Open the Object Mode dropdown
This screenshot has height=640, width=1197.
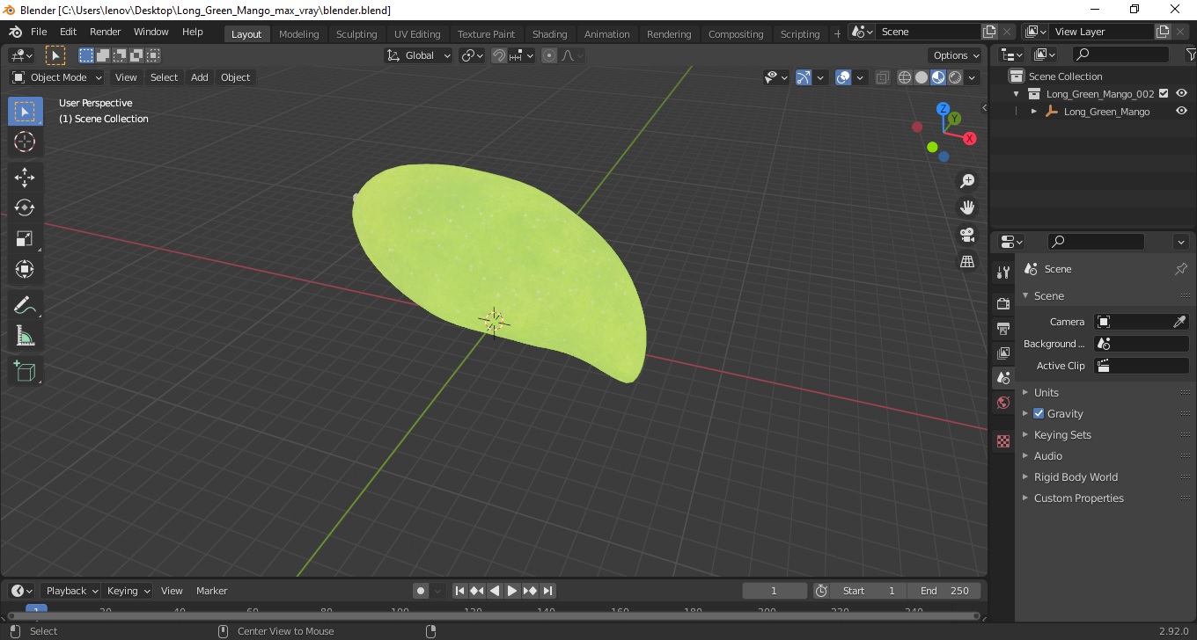click(57, 77)
